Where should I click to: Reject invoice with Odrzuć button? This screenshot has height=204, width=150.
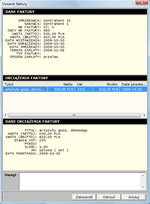(109, 197)
